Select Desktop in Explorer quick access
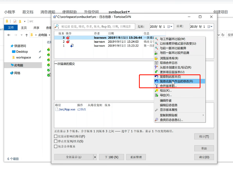 click(22, 52)
